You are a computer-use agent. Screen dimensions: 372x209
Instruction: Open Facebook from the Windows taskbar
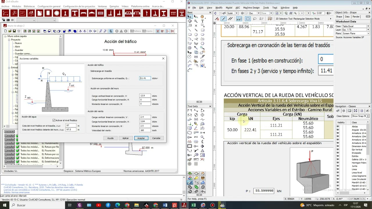108,205
